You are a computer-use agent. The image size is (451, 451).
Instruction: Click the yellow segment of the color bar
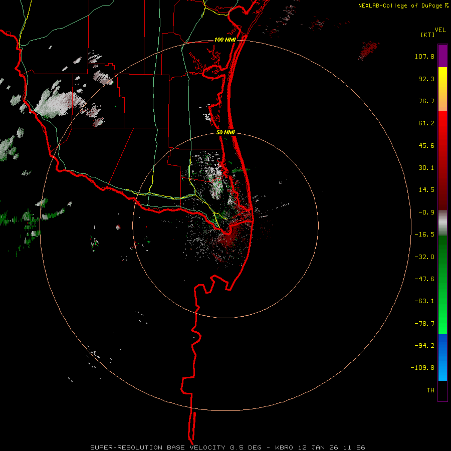click(x=442, y=89)
